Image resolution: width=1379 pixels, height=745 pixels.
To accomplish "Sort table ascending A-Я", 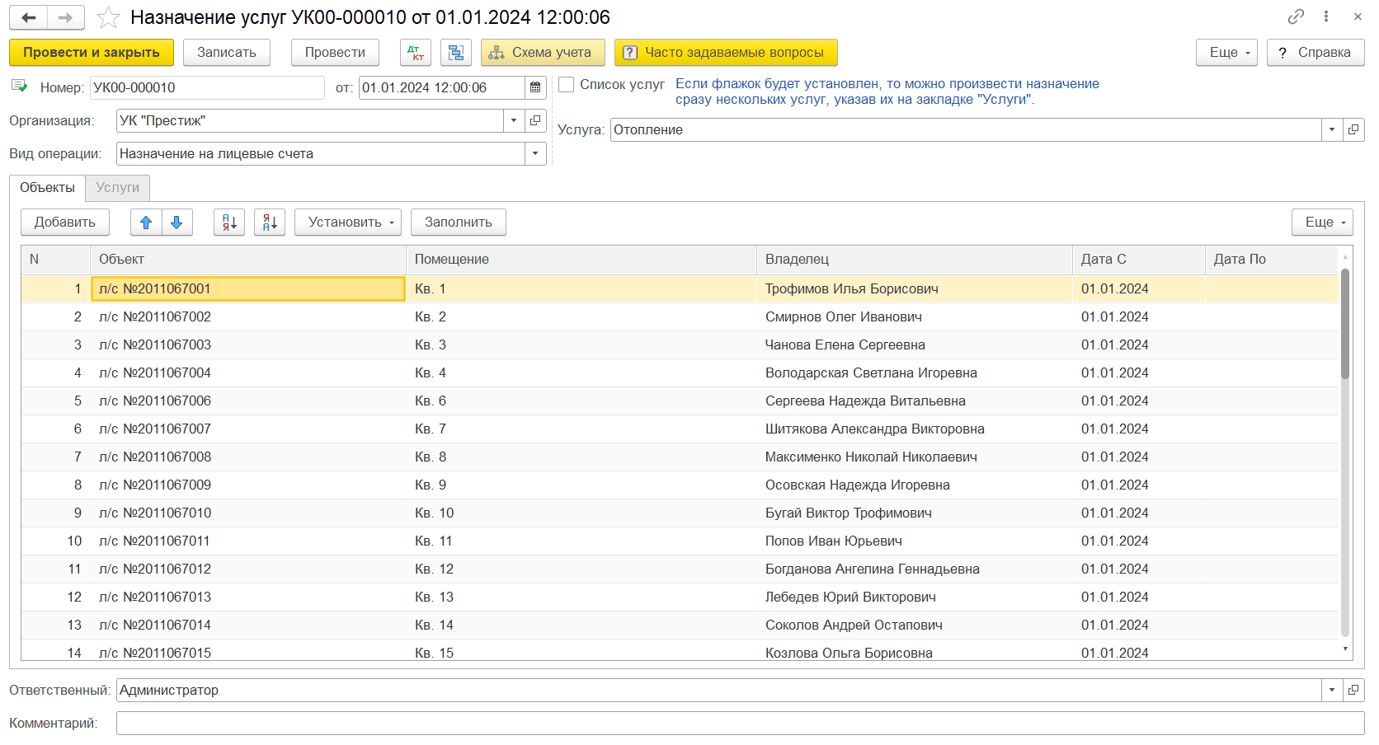I will coord(229,223).
